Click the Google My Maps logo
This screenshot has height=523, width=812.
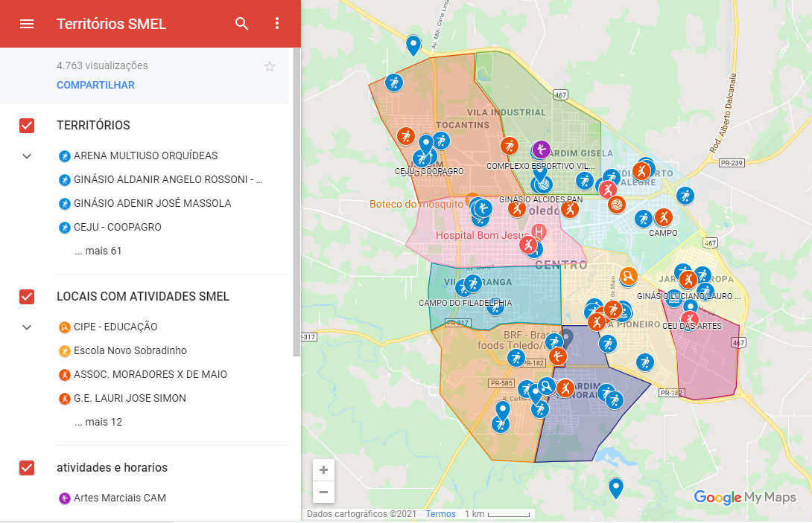744,497
